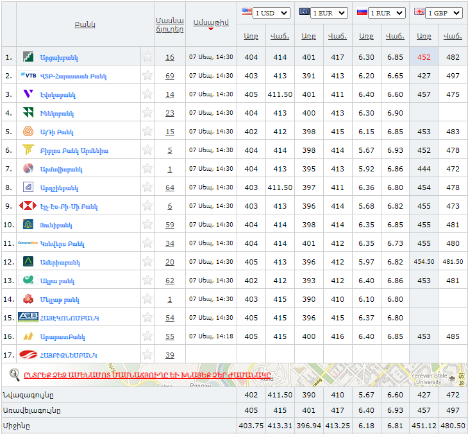Click the Առավելագույնը summary row label
The height and width of the screenshot is (434, 468).
point(31,410)
